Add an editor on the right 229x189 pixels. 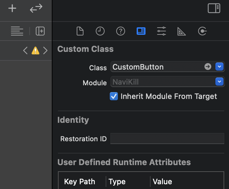[x=40, y=31]
